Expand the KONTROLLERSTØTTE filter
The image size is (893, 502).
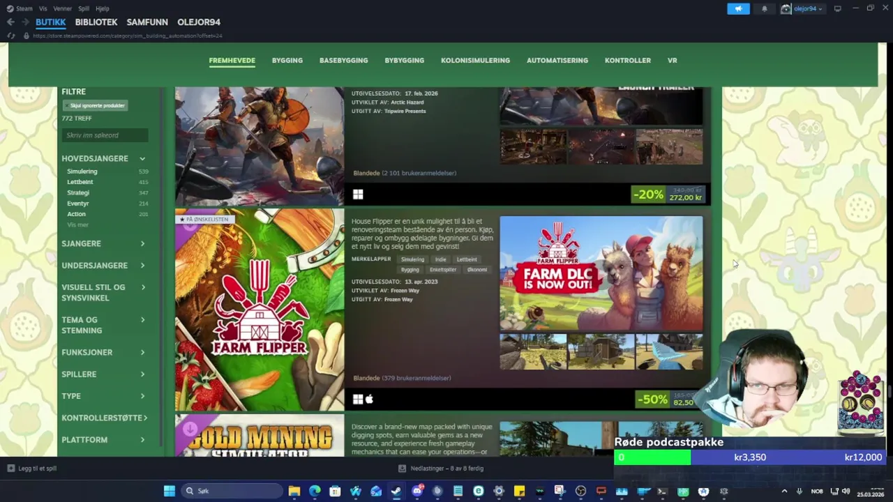pos(103,418)
